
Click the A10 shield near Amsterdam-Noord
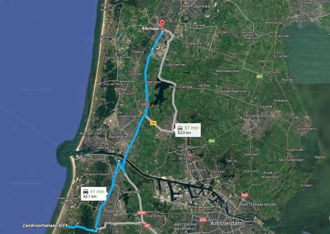coord(244,195)
